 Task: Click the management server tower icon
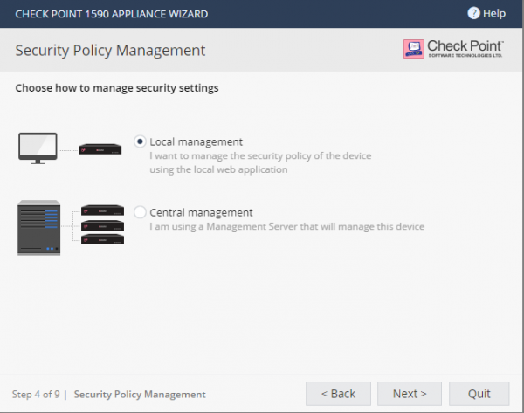[39, 228]
